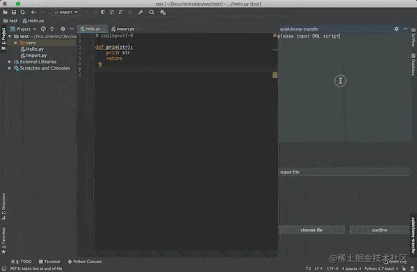Viewport: 417px width, 272px height.
Task: Open the Import run configuration dropdown
Action: tap(66, 13)
